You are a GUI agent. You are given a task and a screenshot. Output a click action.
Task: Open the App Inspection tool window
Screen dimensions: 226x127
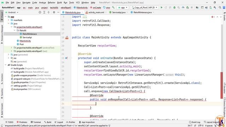[x=87, y=122]
